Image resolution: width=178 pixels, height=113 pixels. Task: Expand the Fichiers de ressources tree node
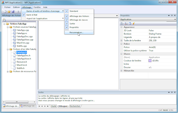click(x=8, y=71)
